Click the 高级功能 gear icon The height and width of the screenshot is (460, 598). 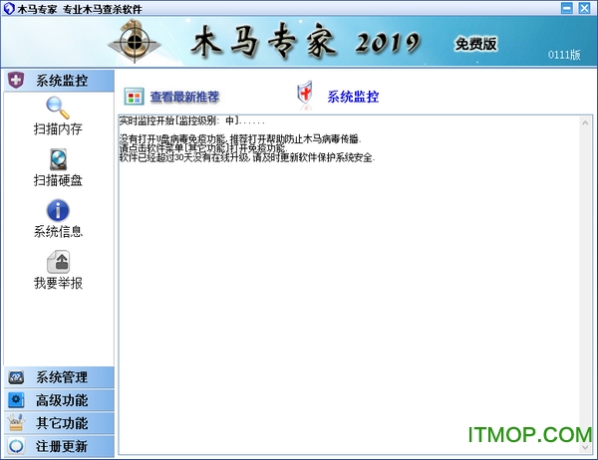click(x=16, y=400)
